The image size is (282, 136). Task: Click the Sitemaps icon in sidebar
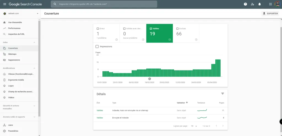[x=4, y=54]
